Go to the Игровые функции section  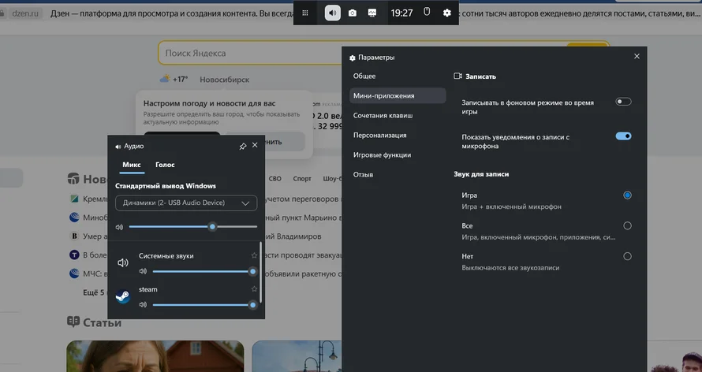click(383, 154)
